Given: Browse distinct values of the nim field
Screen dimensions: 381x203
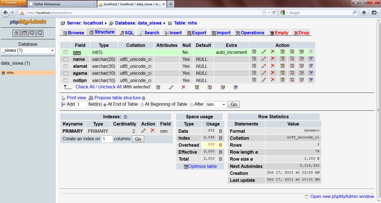Looking at the screenshot, I should pyautogui.click(x=254, y=52).
